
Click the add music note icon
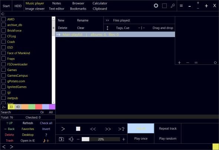46,140
